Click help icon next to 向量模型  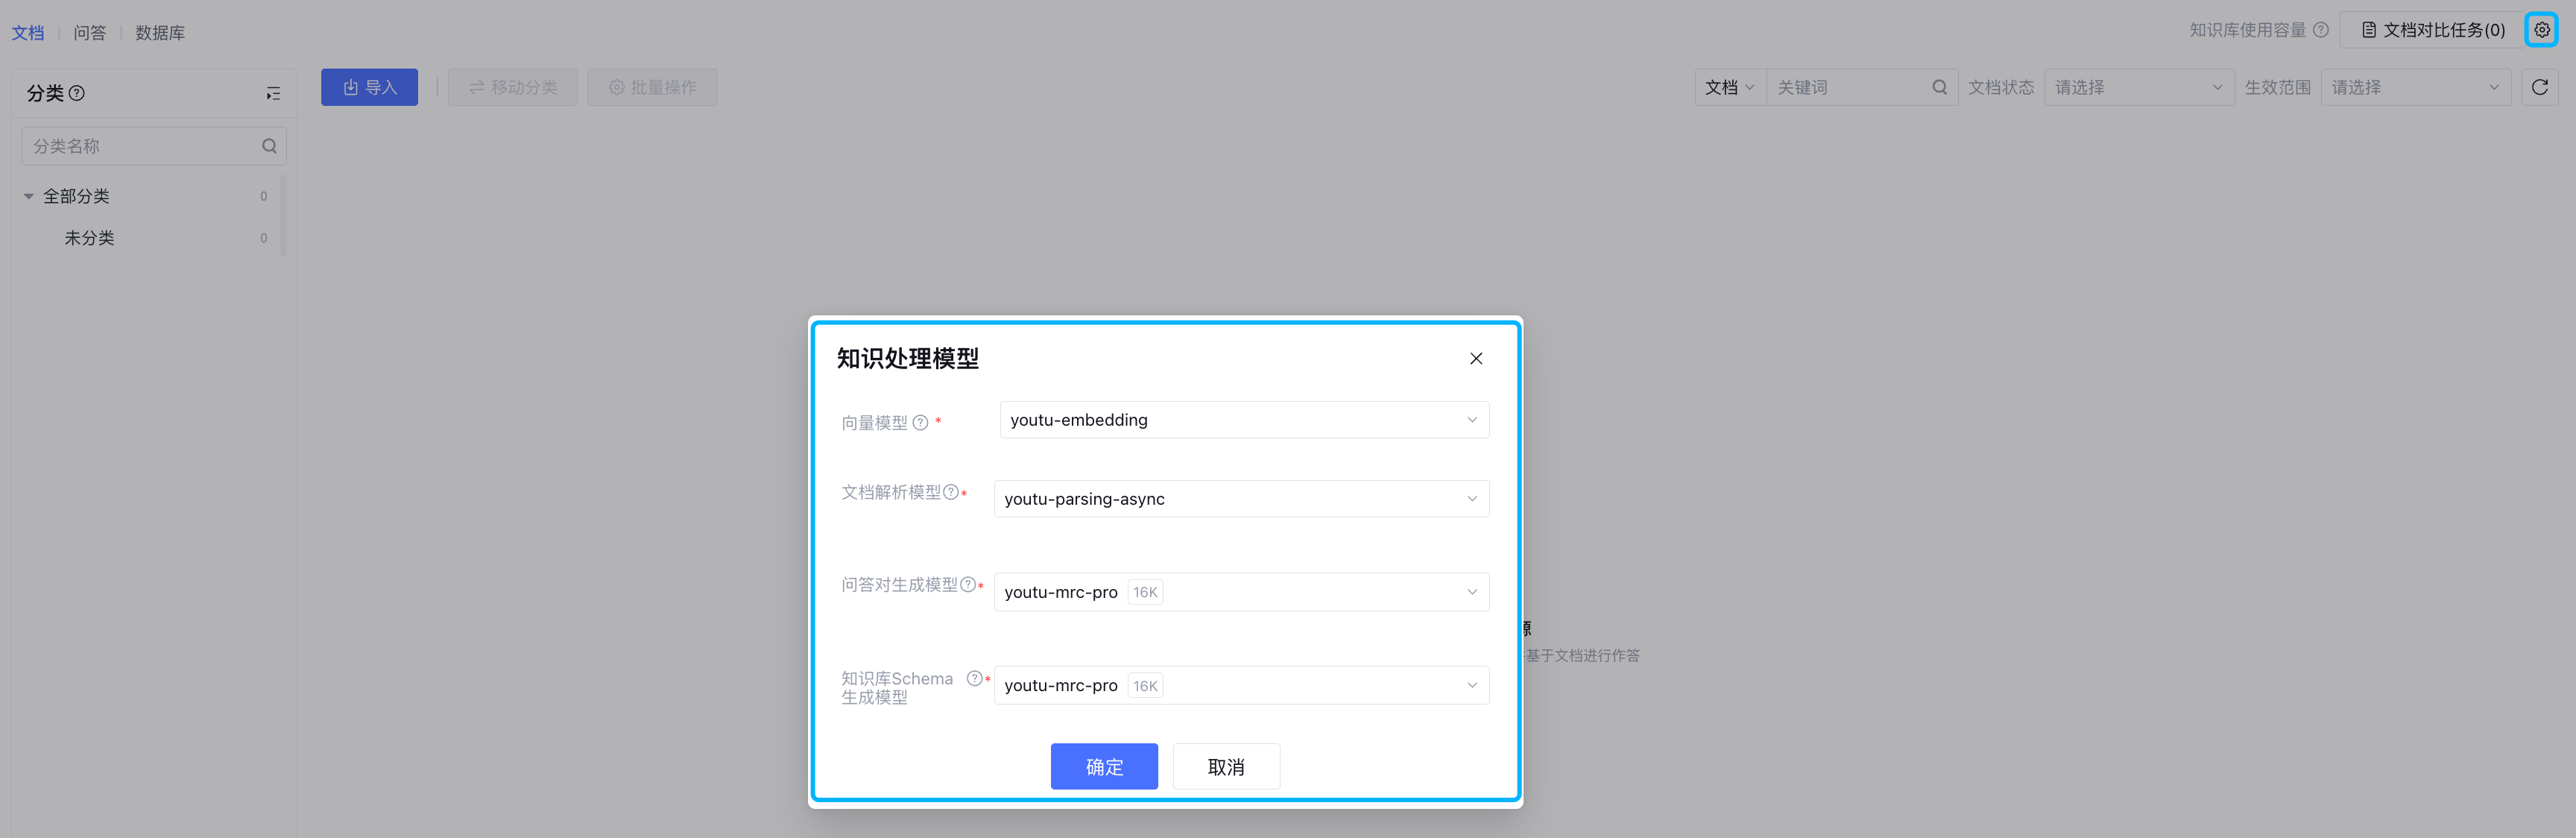[920, 423]
